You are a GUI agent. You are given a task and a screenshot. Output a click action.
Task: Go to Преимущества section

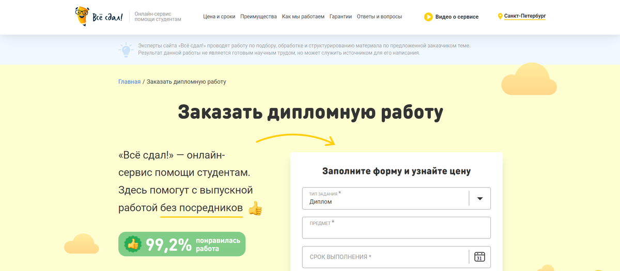[258, 17]
